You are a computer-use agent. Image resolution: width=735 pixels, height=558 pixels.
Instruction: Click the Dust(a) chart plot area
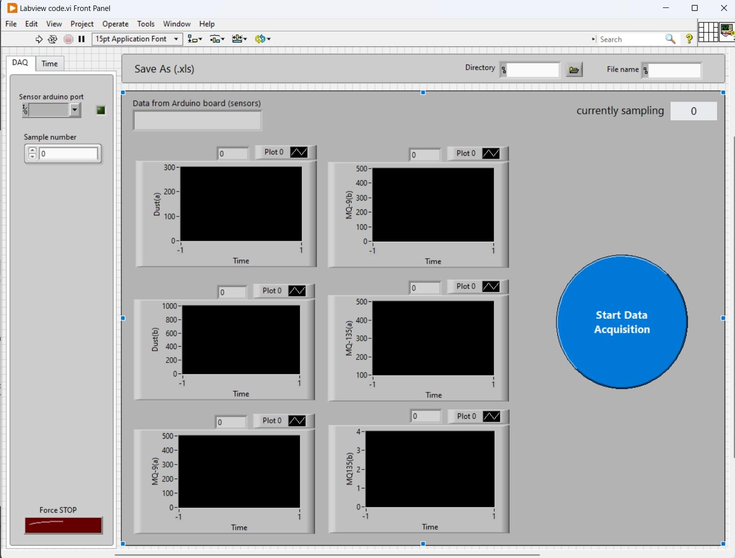tap(241, 204)
